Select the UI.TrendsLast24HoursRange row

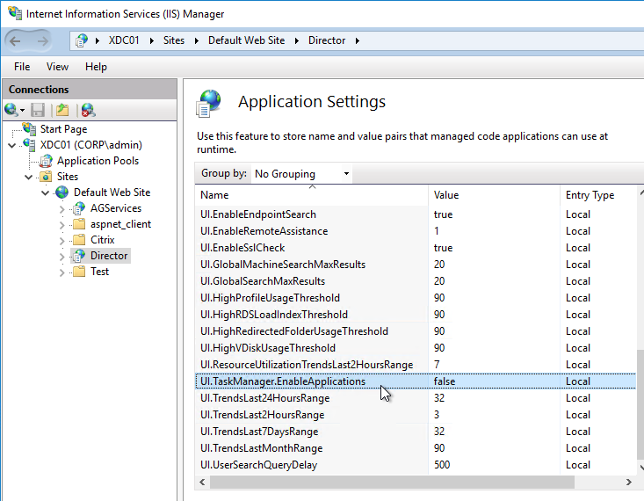tap(416, 398)
